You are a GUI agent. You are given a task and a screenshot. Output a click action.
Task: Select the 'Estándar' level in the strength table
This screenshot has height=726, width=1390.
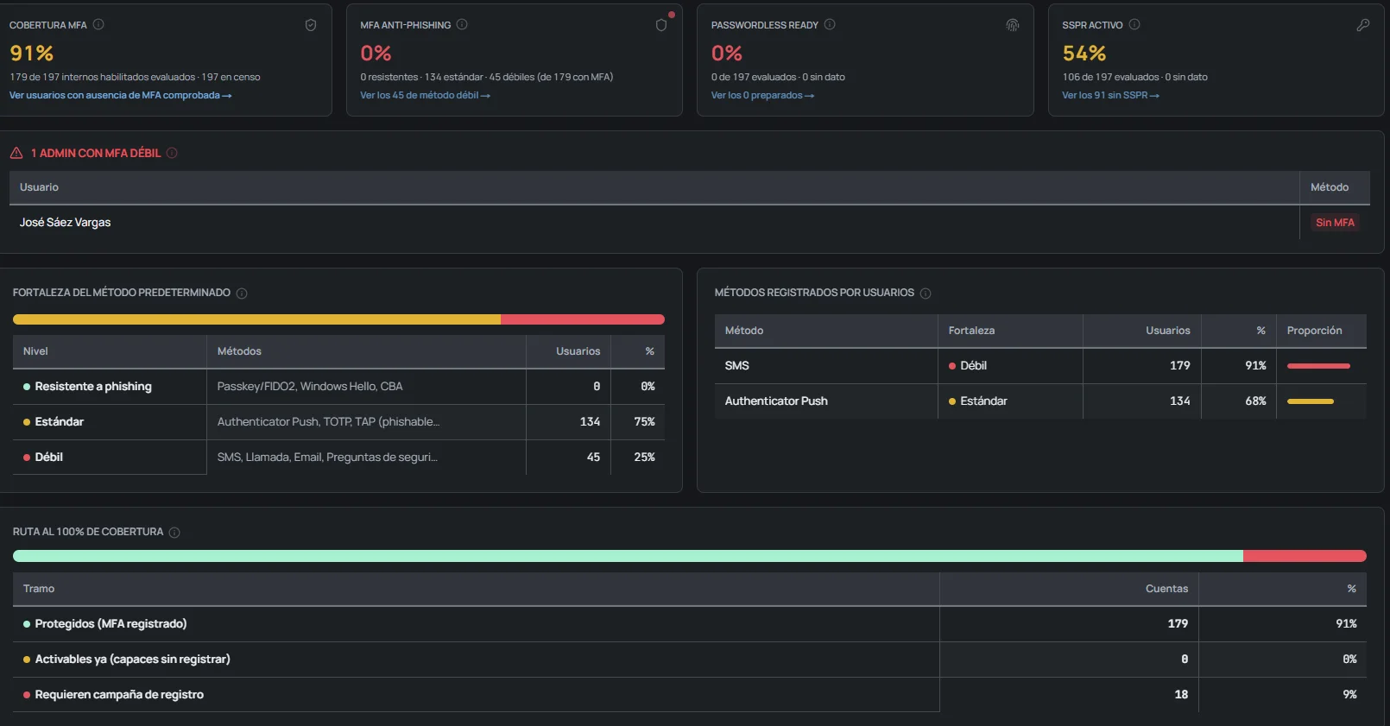60,422
